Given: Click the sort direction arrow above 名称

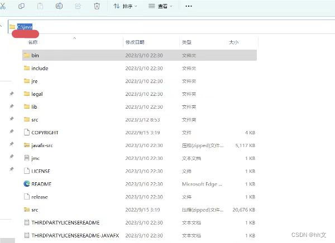Looking at the screenshot, I should 75,38.
